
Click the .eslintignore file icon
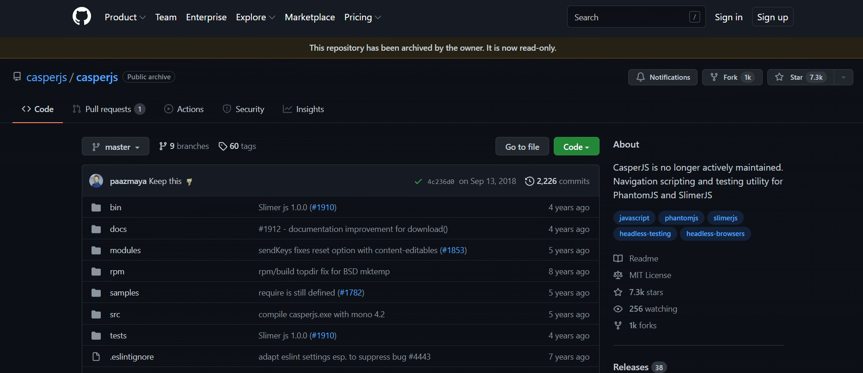(96, 357)
